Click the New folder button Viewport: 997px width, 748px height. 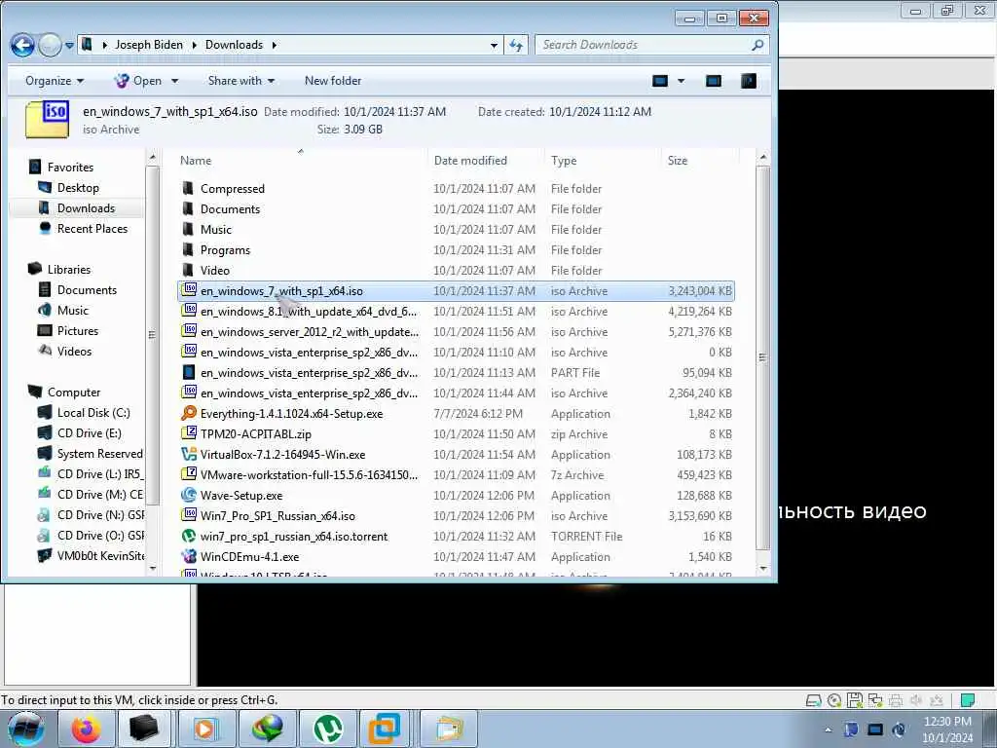click(x=333, y=81)
